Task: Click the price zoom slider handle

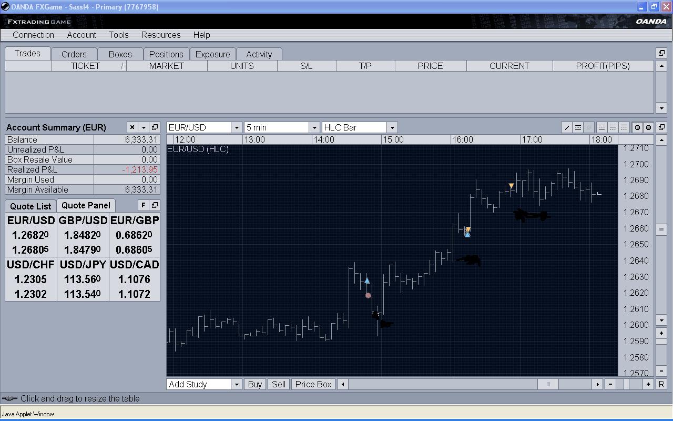Action: tap(661, 342)
